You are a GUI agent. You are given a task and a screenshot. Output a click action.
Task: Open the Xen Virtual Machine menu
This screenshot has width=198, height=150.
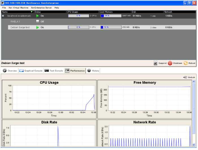[x=18, y=8]
